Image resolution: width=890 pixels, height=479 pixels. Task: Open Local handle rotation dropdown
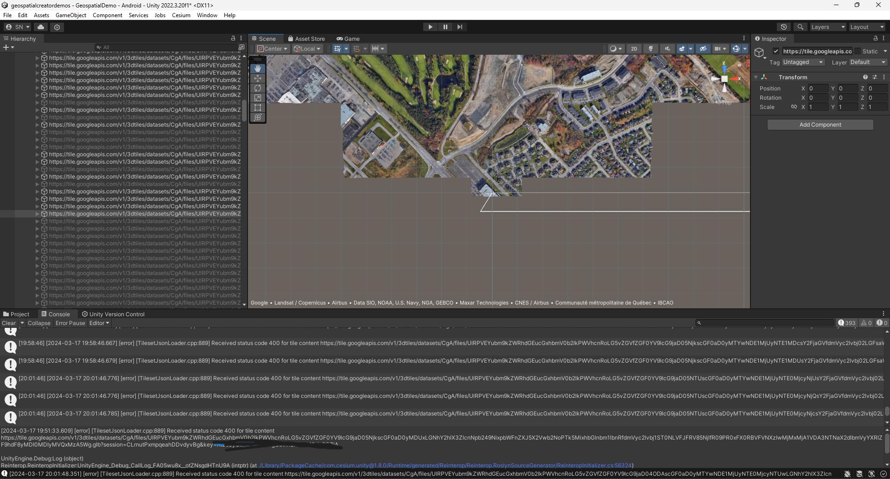click(307, 49)
